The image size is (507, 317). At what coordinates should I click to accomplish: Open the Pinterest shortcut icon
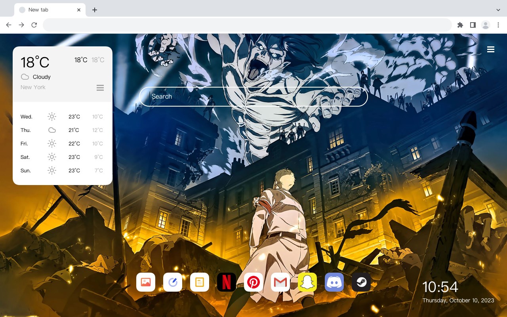tap(253, 282)
